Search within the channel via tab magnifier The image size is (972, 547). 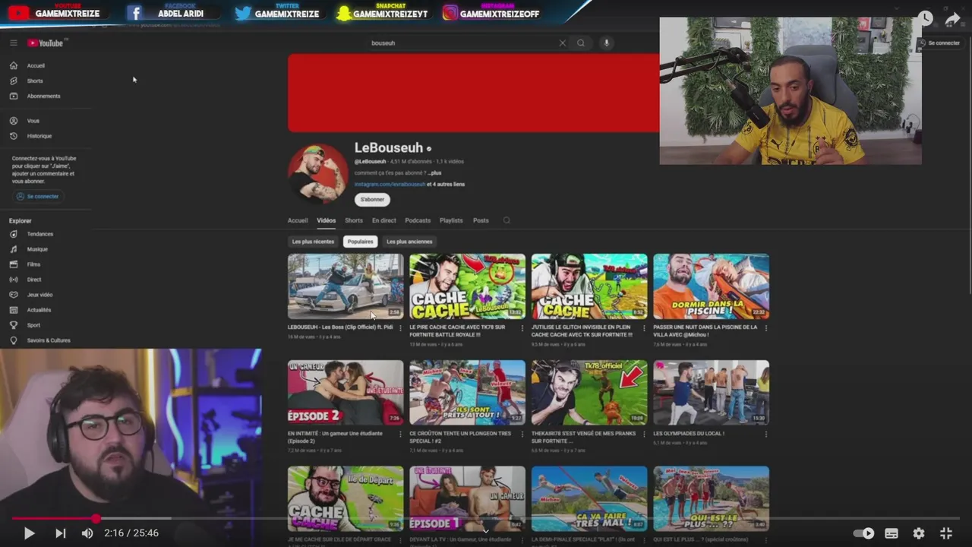[507, 220]
